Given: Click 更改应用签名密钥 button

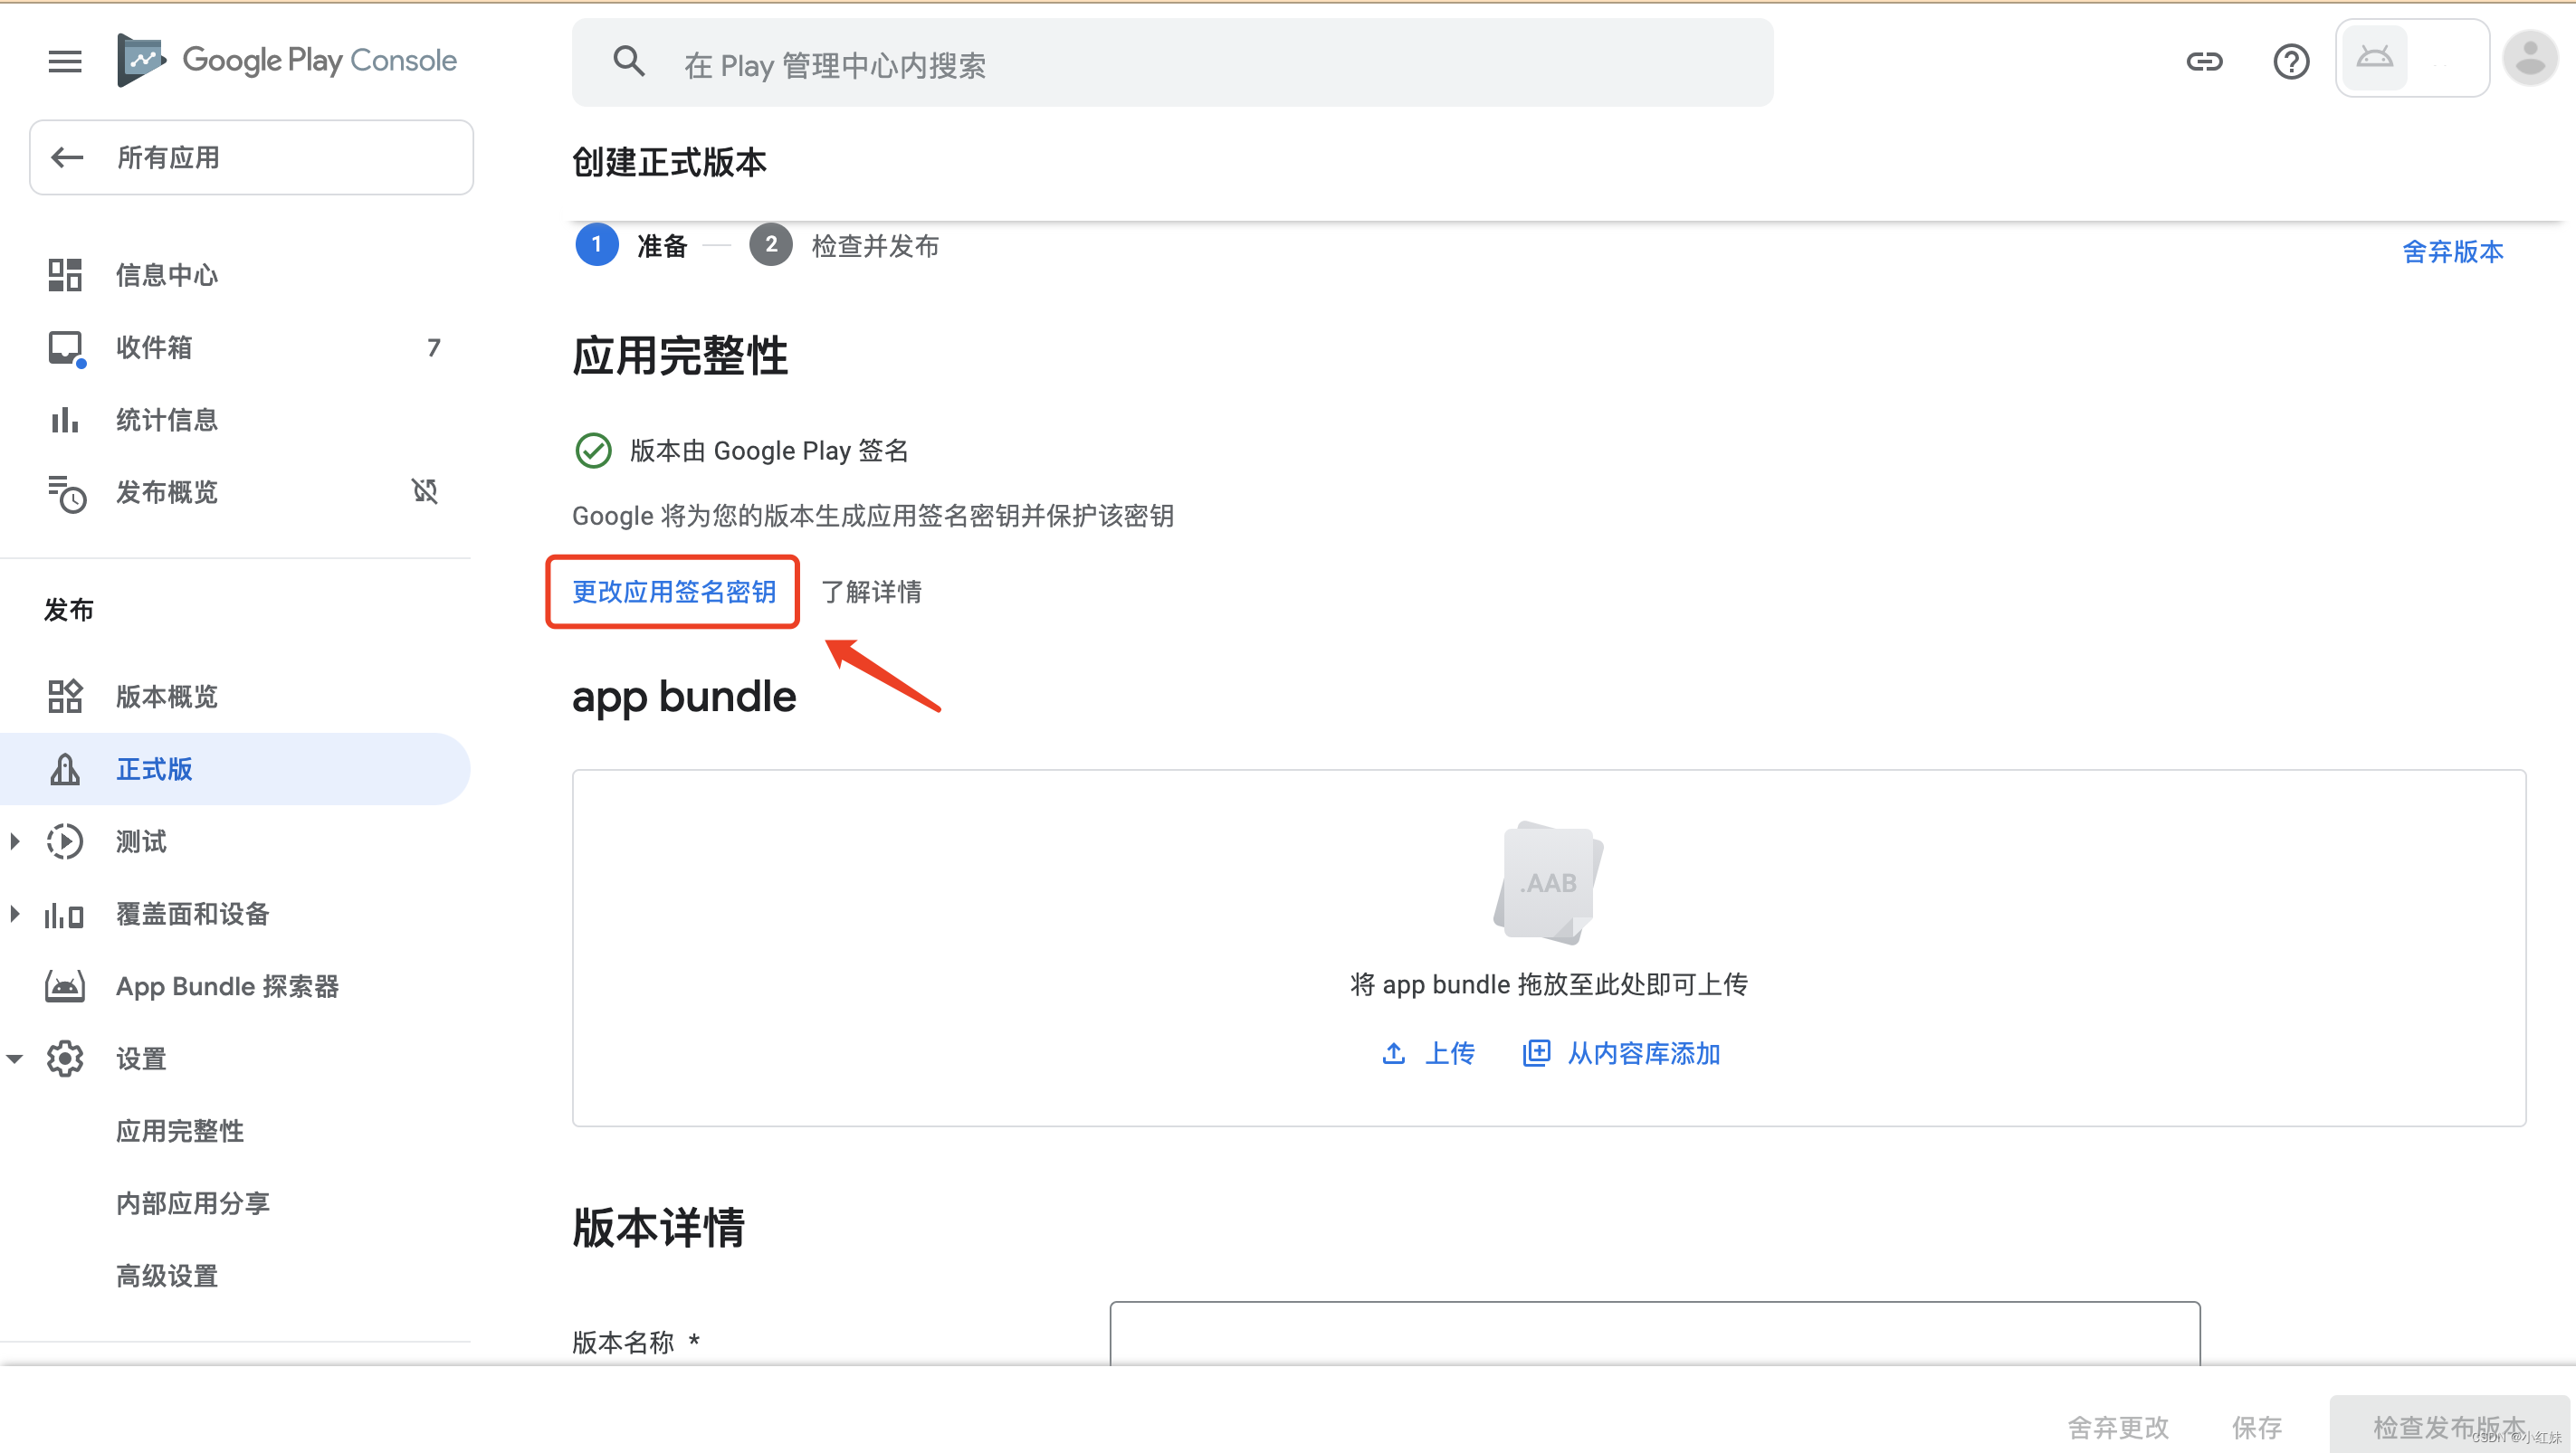Looking at the screenshot, I should [674, 593].
